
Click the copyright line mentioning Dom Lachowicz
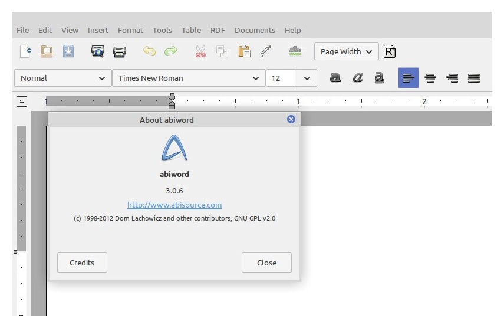[174, 218]
